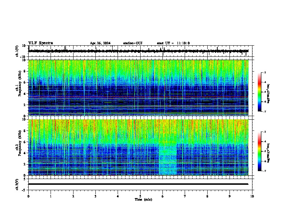The width and height of the screenshot is (284, 220).
Task: Click the ch.1 voltage waveform trace
Action: point(138,51)
